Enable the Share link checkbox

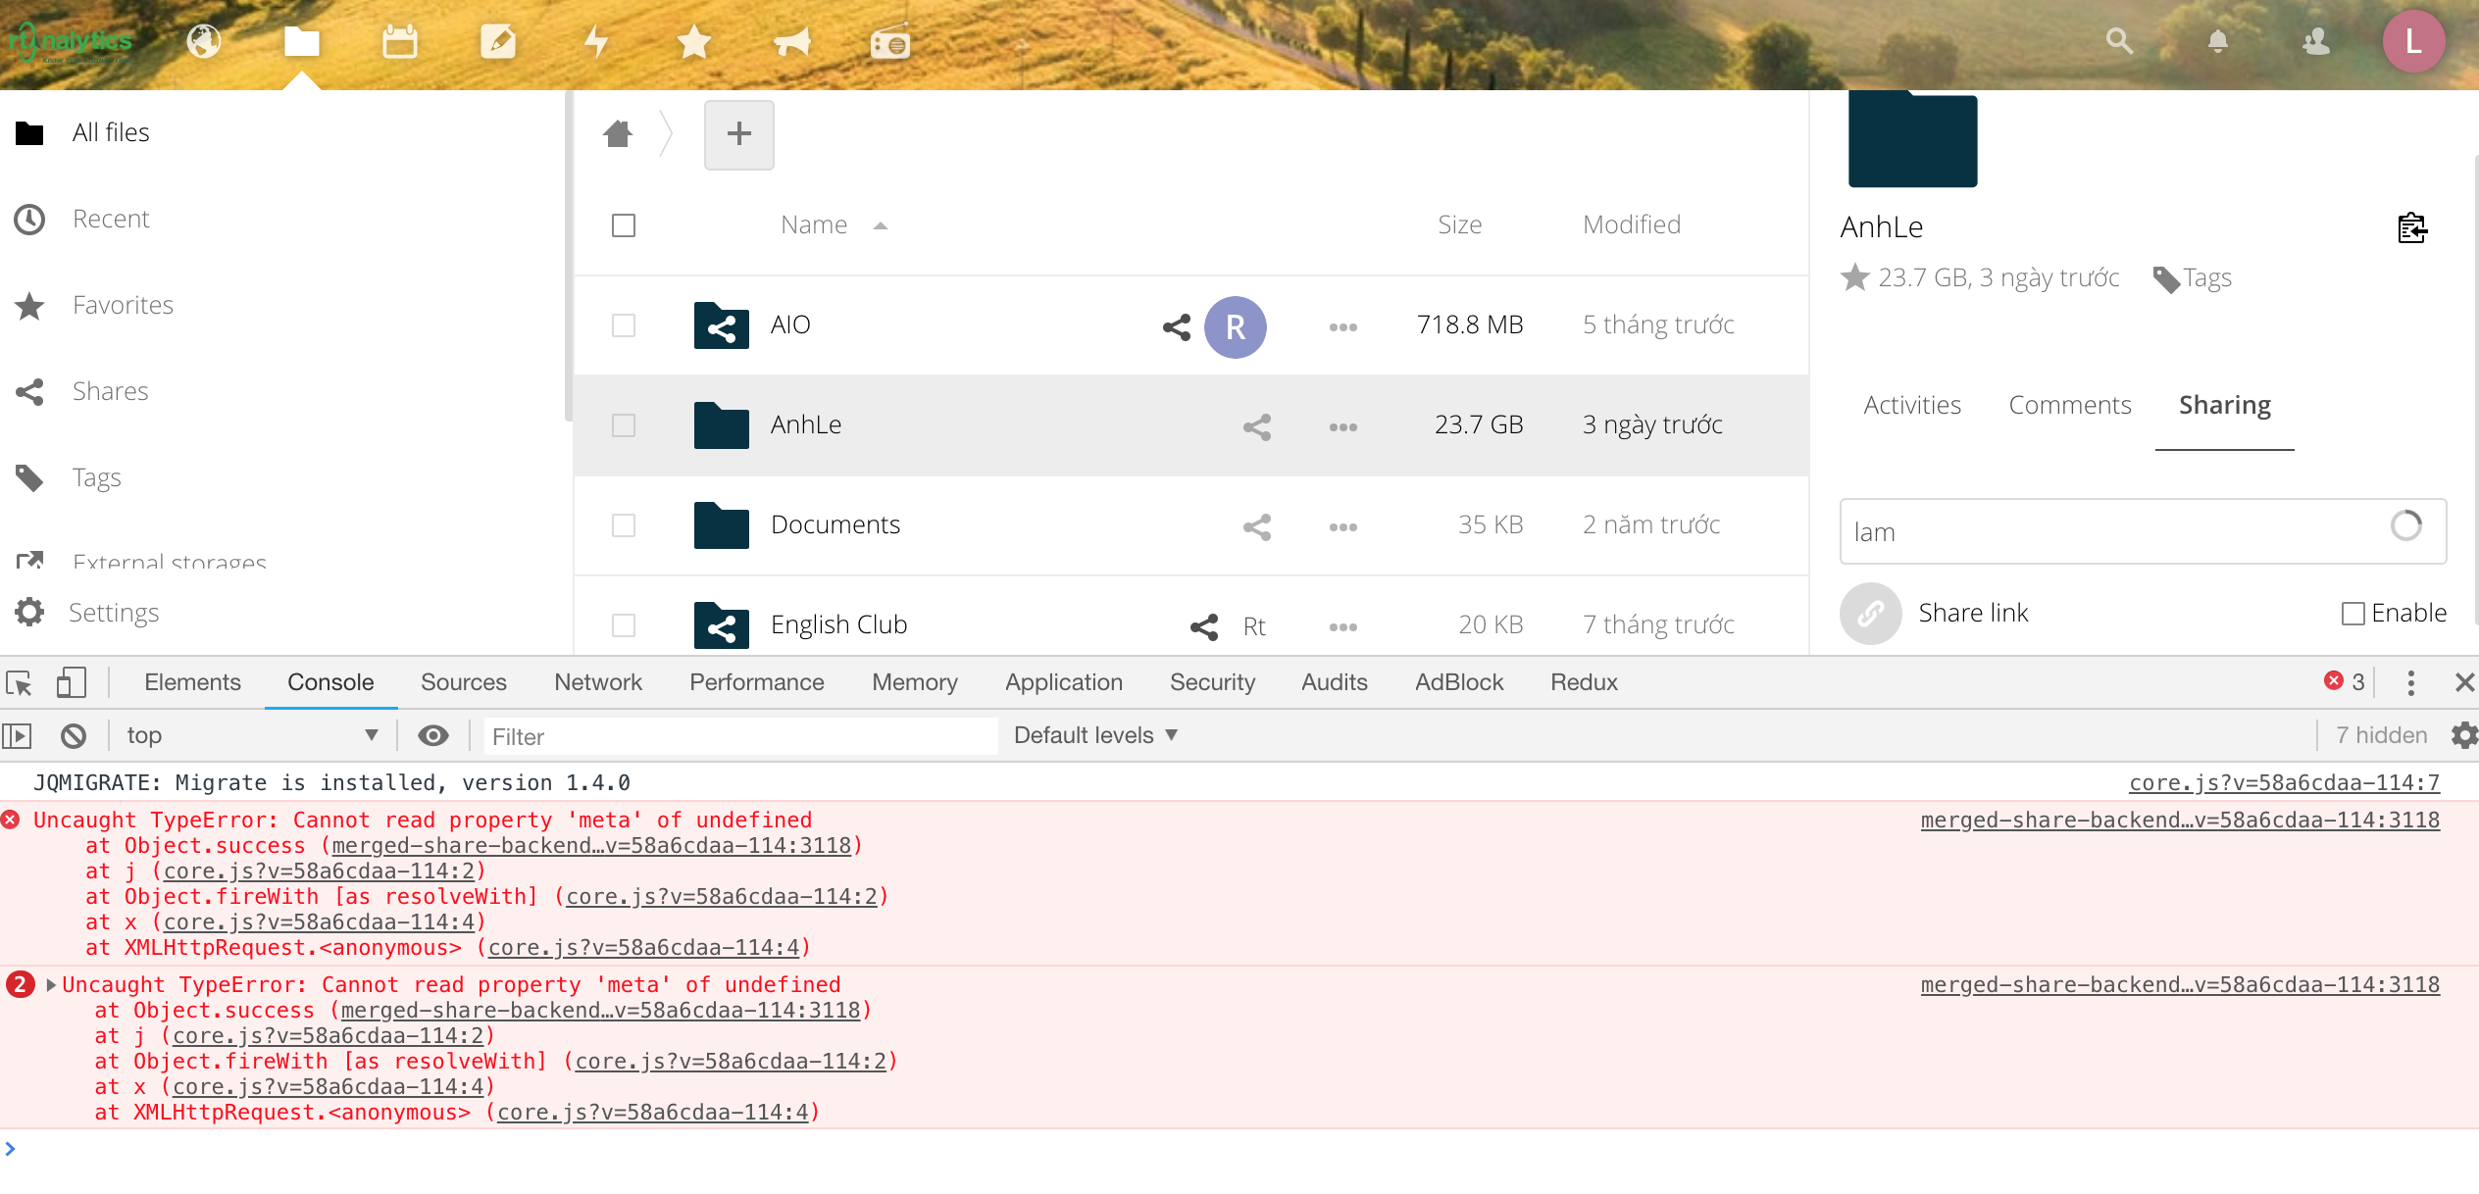coord(2353,614)
